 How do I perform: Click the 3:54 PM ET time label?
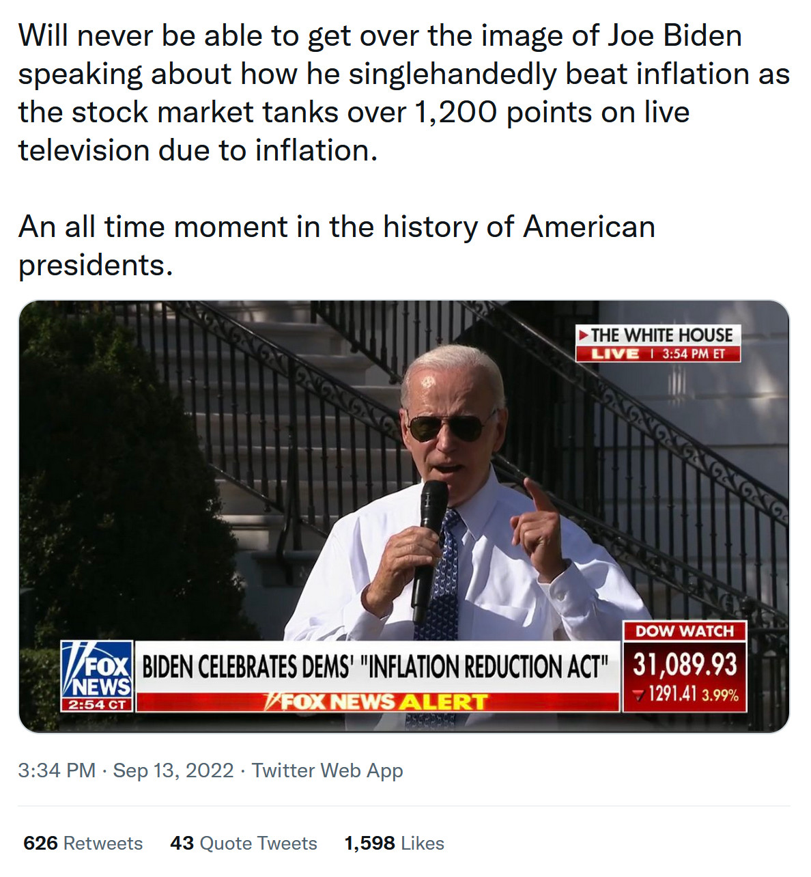694,354
